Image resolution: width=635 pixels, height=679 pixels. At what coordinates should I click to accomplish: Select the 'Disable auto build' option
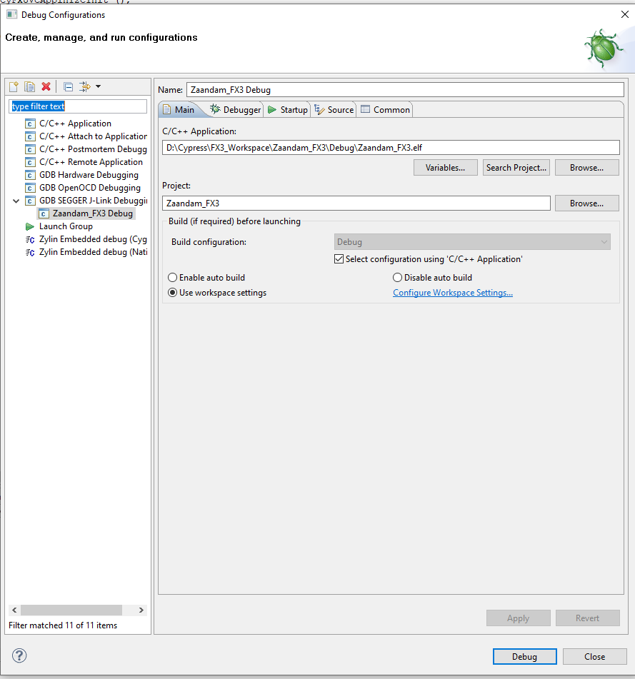[x=397, y=277]
